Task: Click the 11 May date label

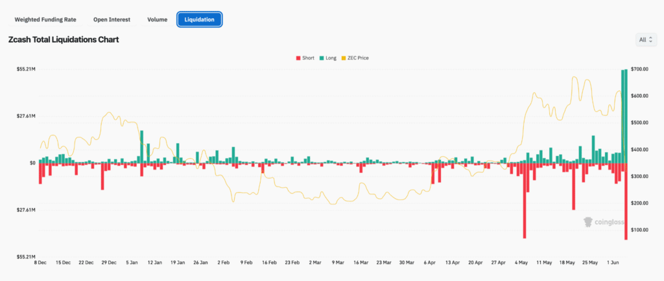Action: (x=544, y=262)
